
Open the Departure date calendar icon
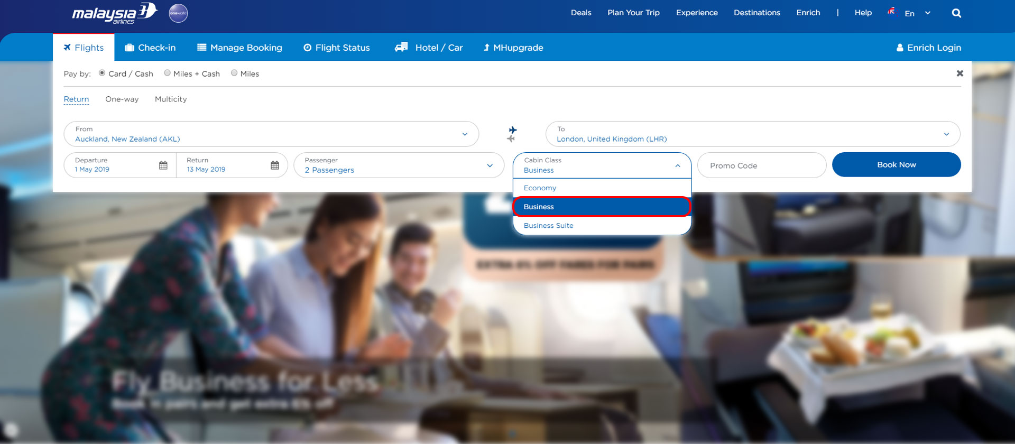click(x=163, y=165)
